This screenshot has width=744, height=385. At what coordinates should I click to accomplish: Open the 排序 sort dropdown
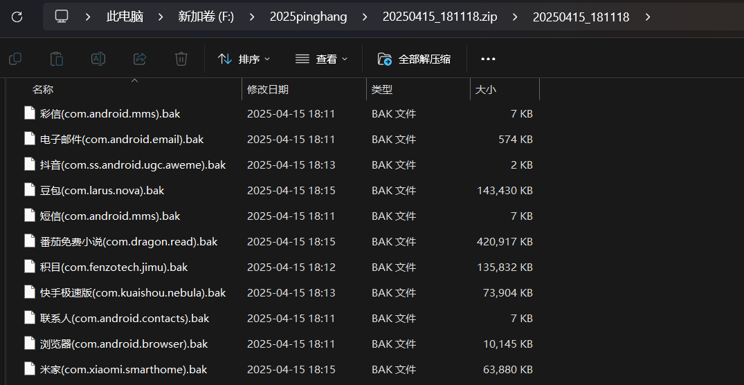[244, 59]
